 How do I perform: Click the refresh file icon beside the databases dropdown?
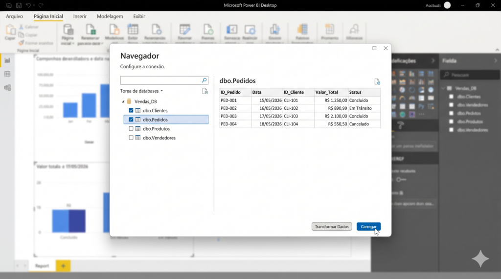[205, 91]
